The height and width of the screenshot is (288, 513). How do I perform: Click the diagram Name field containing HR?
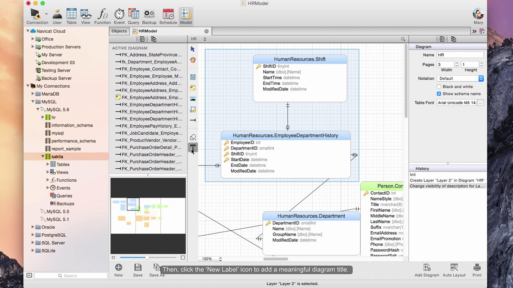pos(460,55)
